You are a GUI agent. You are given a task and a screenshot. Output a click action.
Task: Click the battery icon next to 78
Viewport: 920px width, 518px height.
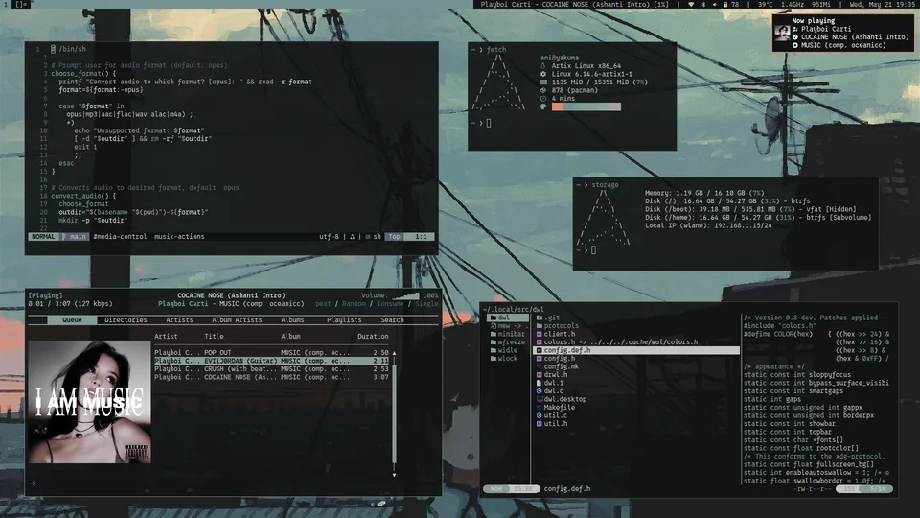coord(725,4)
